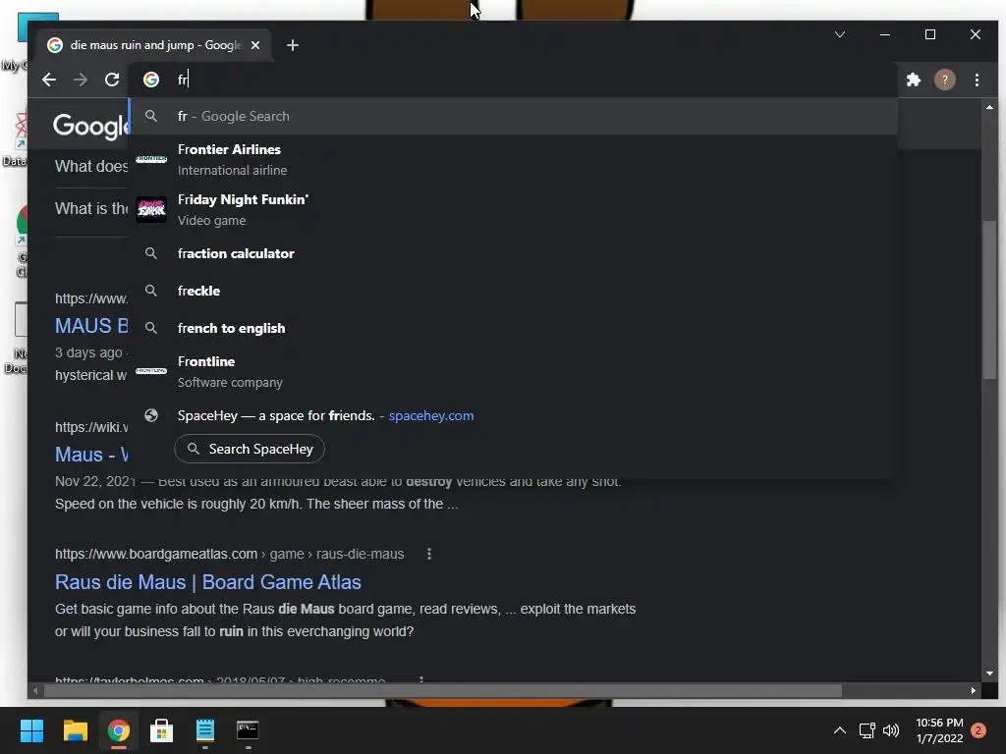Image resolution: width=1006 pixels, height=754 pixels.
Task: Open the clock showing 10:56 PM
Action: pyautogui.click(x=939, y=730)
